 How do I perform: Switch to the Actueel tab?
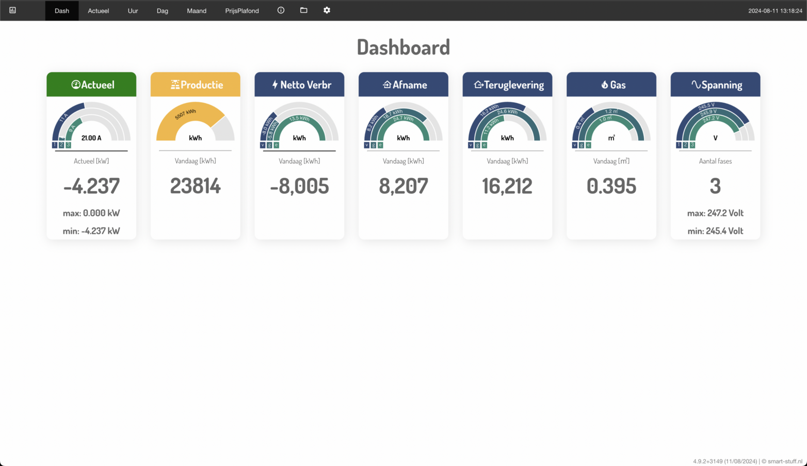click(x=98, y=11)
